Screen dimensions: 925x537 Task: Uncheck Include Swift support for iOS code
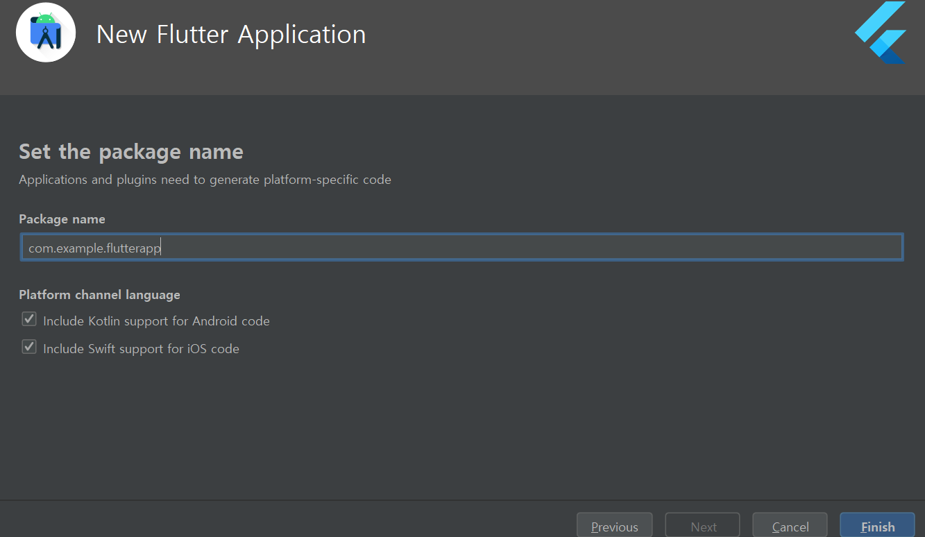pos(29,347)
